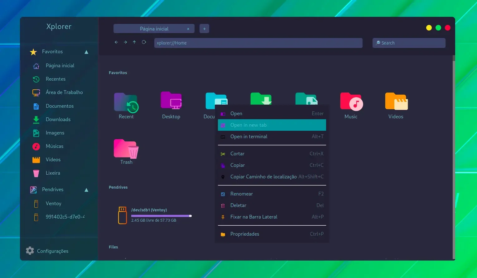Screen dimensions: 477x278
Task: Select the Página inicial tab
Action: [154, 29]
